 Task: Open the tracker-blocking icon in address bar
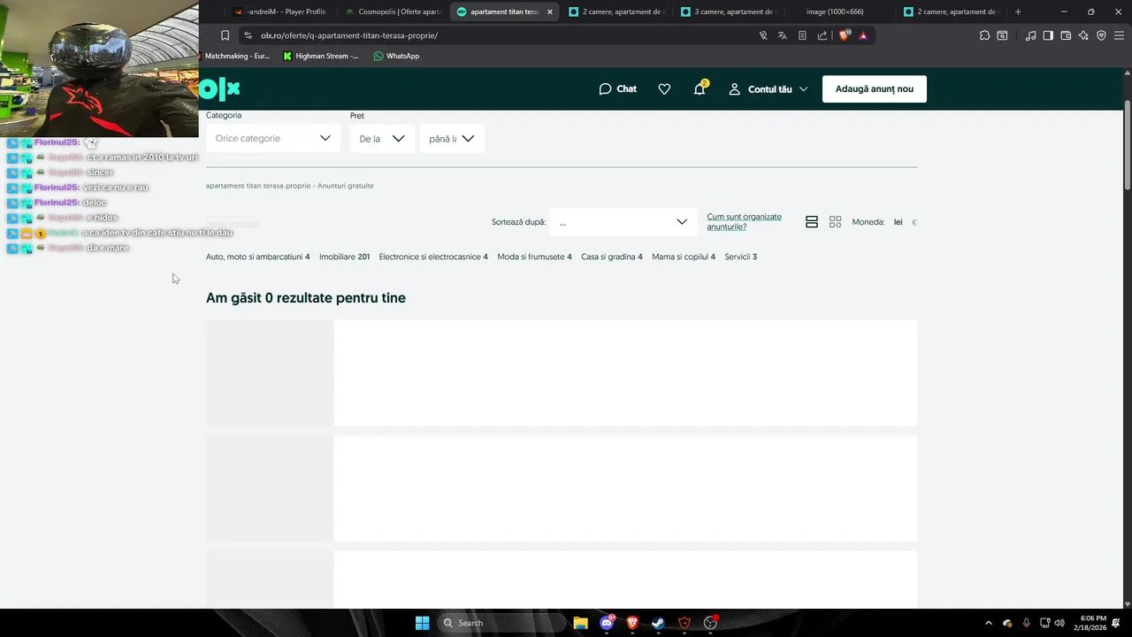[x=763, y=35]
